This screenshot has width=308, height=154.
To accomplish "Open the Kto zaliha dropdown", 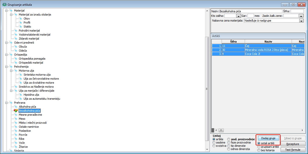I will point(238,16).
